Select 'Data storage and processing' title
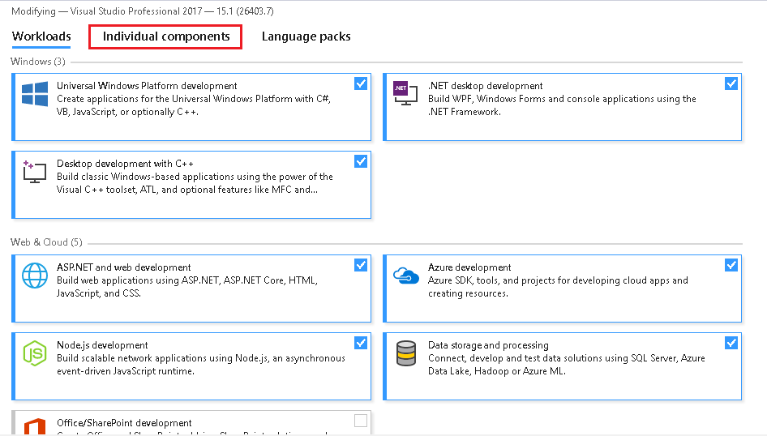767x436 pixels. point(488,345)
